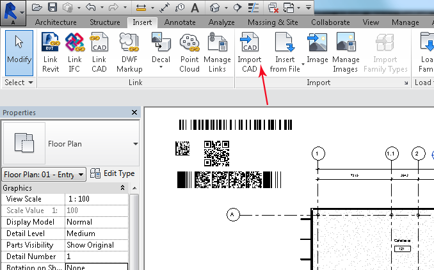Open the Select panel dropdown
This screenshot has width=434, height=270.
click(x=19, y=83)
